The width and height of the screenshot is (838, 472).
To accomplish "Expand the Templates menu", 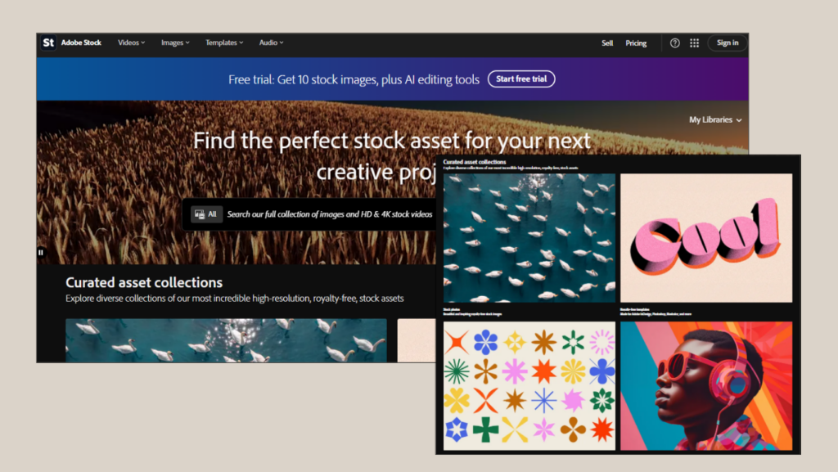I will (224, 43).
